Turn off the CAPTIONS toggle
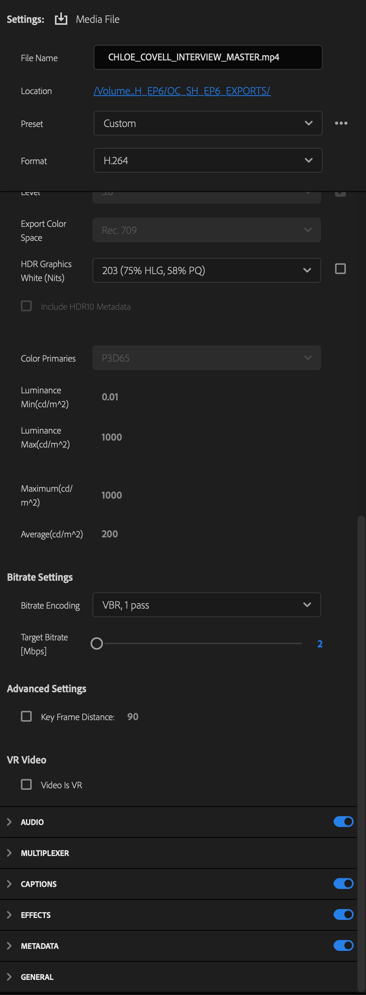366x995 pixels. click(x=343, y=883)
